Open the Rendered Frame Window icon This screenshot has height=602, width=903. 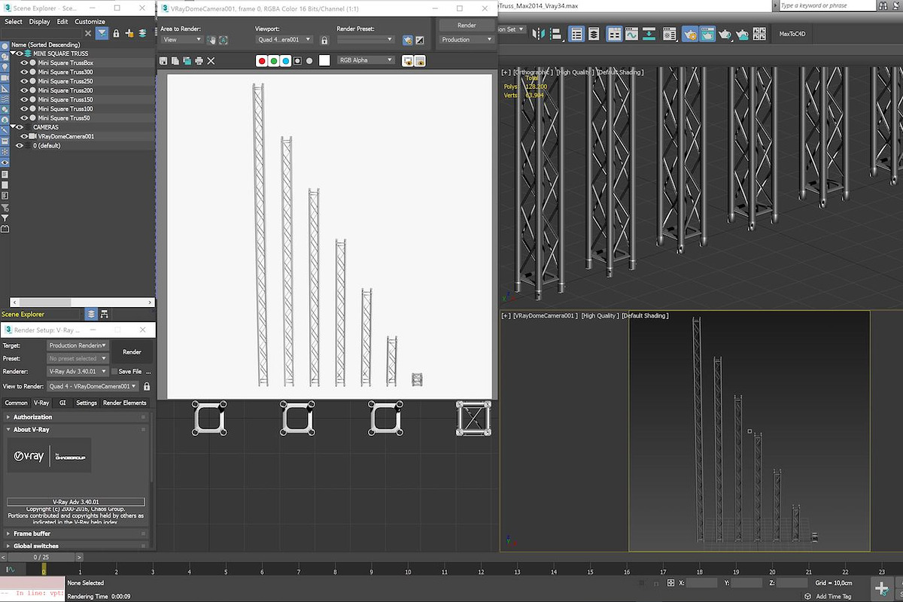tap(707, 34)
